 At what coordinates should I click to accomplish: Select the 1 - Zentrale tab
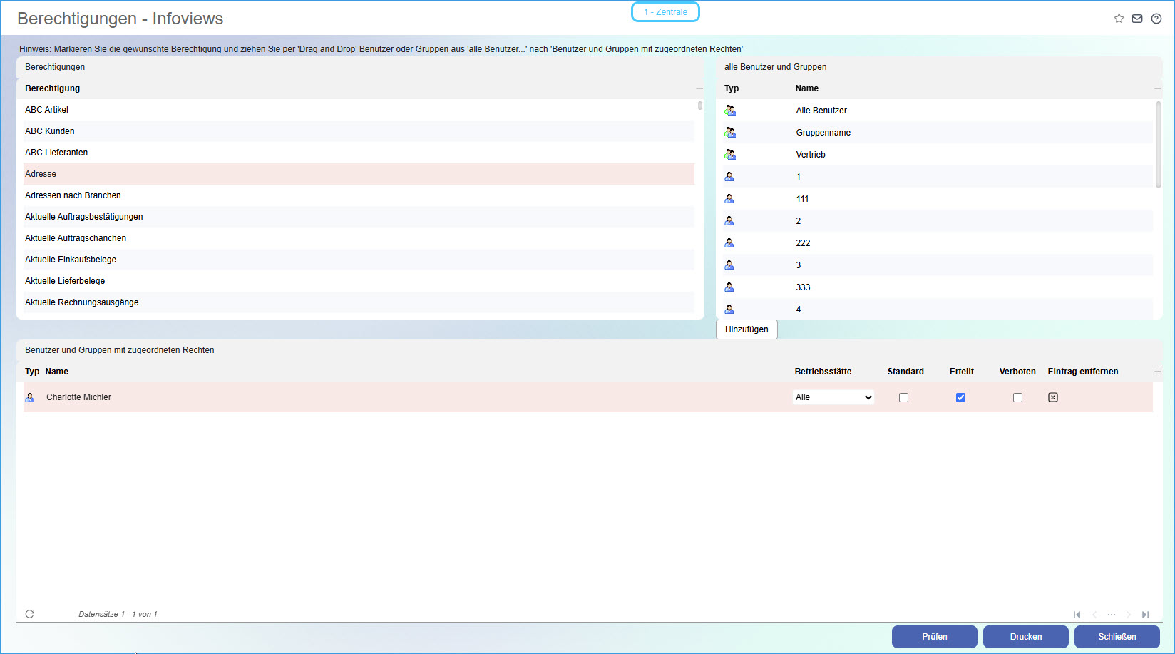[665, 11]
